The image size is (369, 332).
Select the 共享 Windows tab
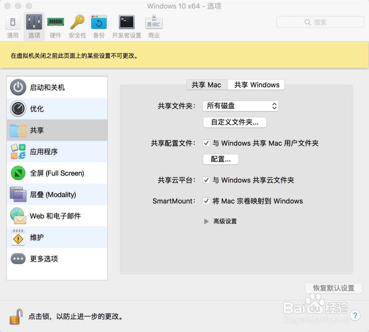(x=256, y=85)
